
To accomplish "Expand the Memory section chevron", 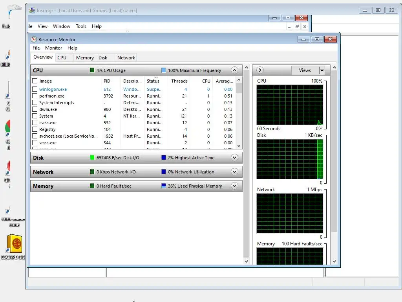I will (234, 186).
